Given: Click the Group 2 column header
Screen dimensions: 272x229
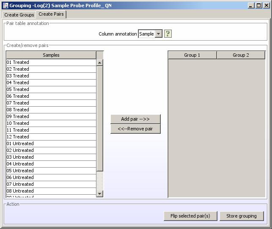Looking at the screenshot, I should (241, 55).
